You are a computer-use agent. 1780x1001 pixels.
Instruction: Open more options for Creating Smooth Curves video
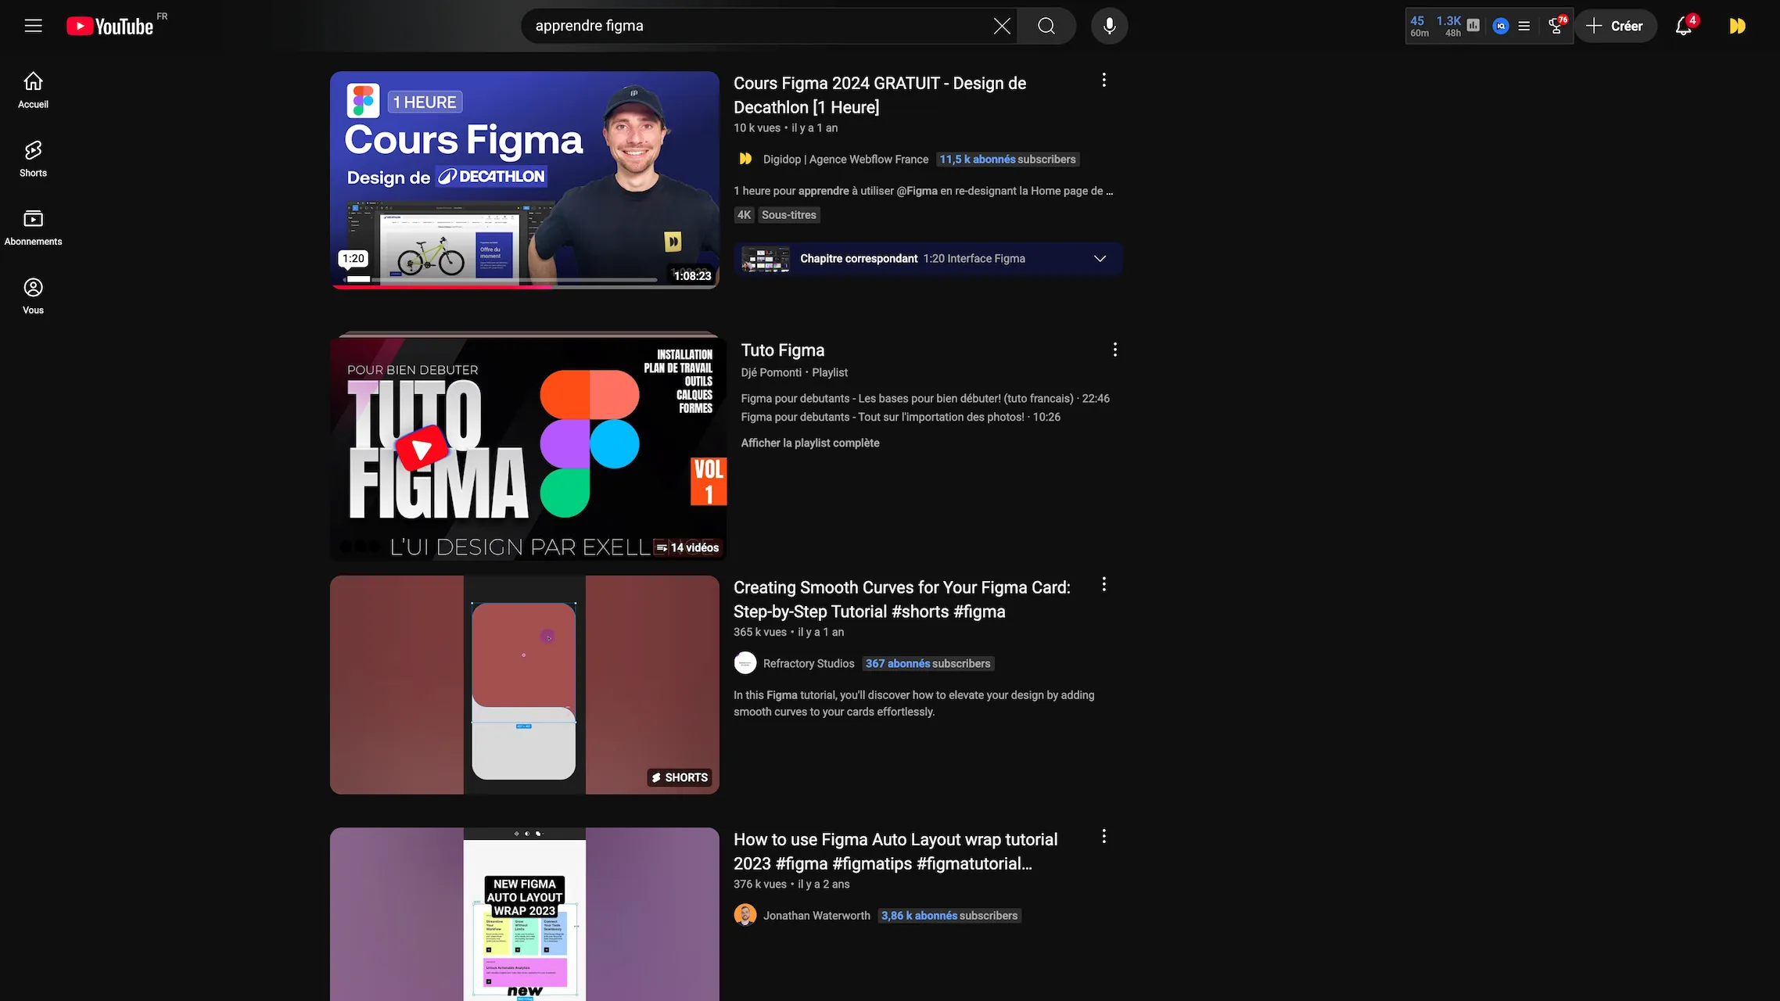1104,584
